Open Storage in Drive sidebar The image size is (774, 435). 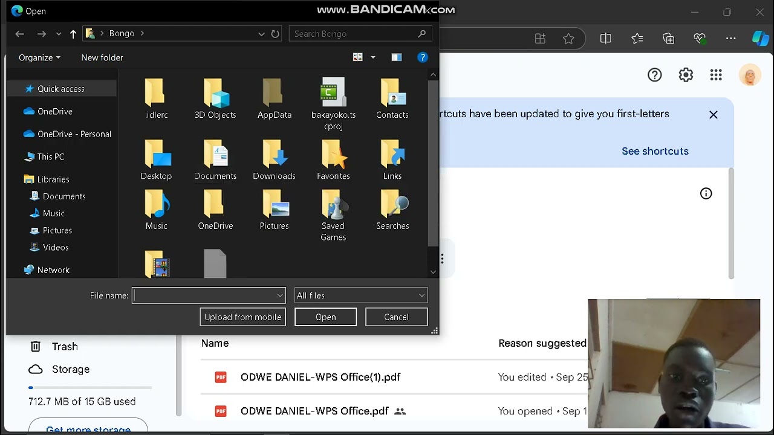(x=59, y=369)
